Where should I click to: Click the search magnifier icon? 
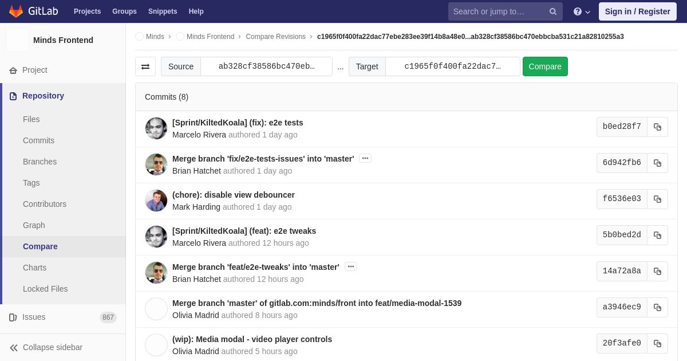tap(552, 11)
